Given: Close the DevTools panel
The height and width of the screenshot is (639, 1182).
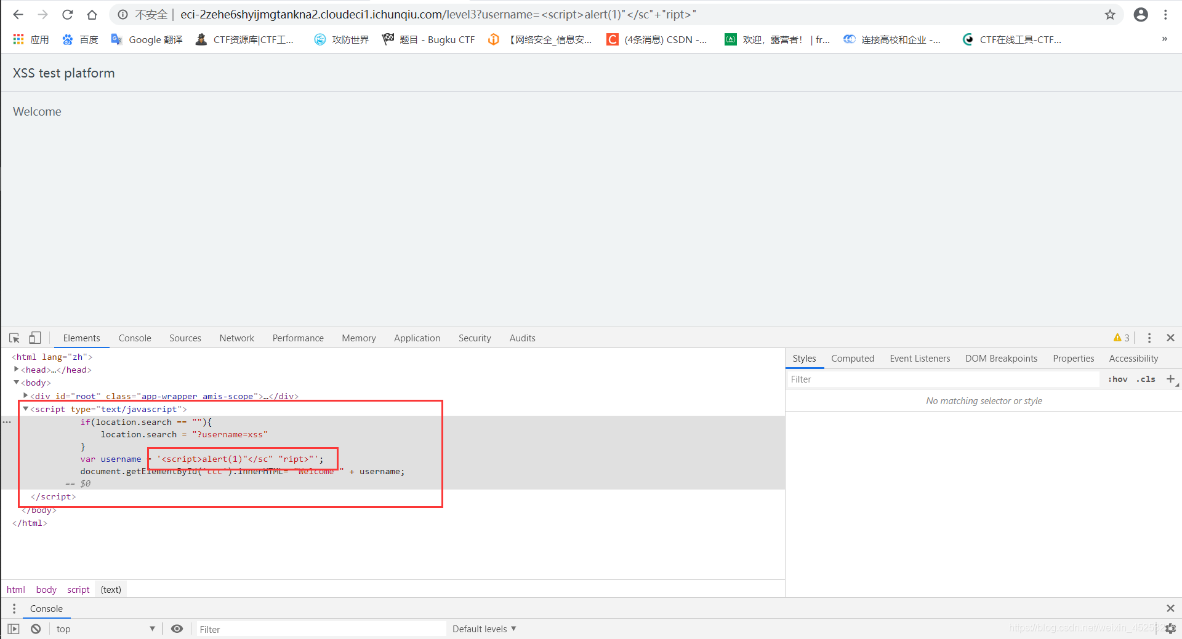Looking at the screenshot, I should coord(1171,338).
